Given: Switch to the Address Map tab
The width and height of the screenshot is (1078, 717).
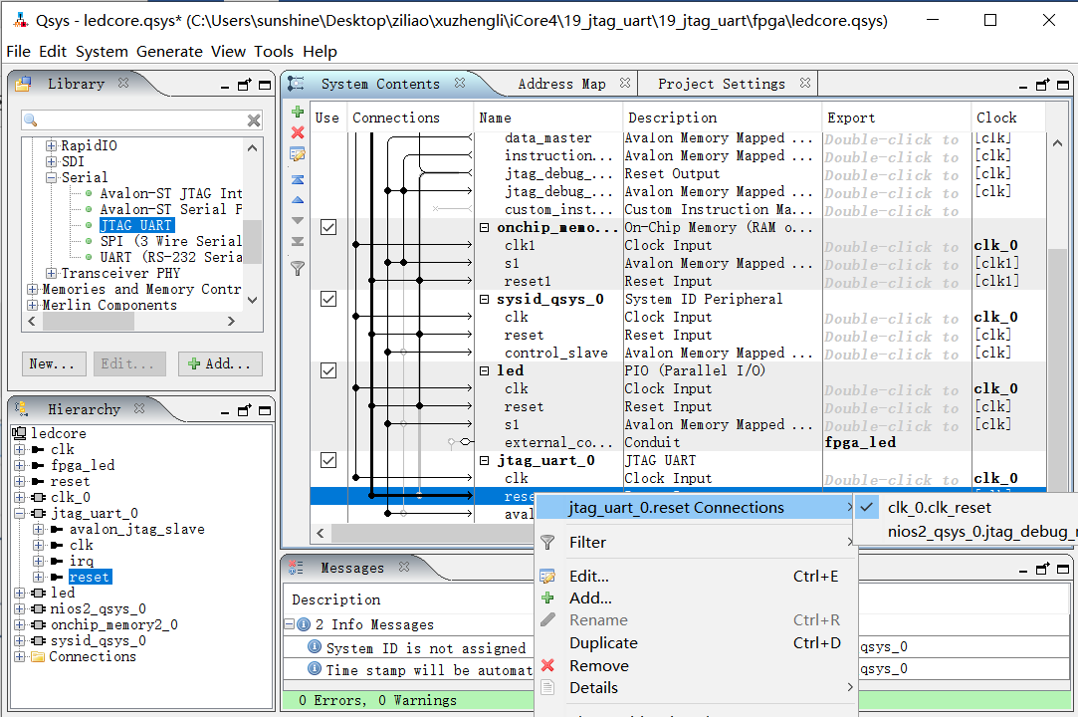Looking at the screenshot, I should coord(561,85).
